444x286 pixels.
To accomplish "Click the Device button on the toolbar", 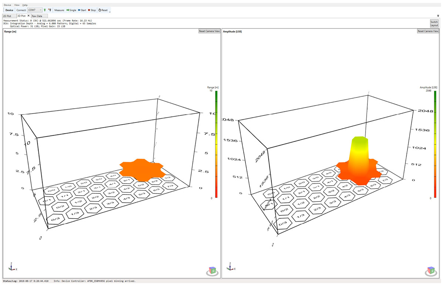I will click(x=9, y=10).
